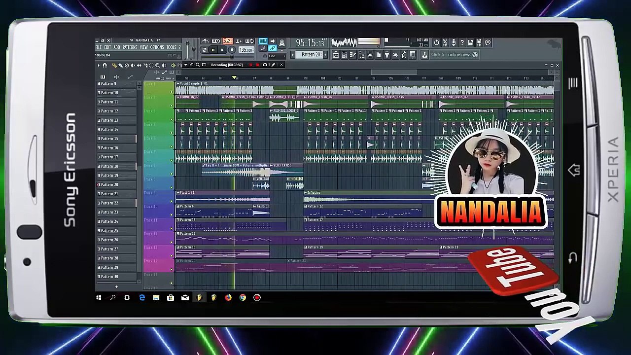
Task: Click the scissors audio editor icon
Action: (445, 42)
